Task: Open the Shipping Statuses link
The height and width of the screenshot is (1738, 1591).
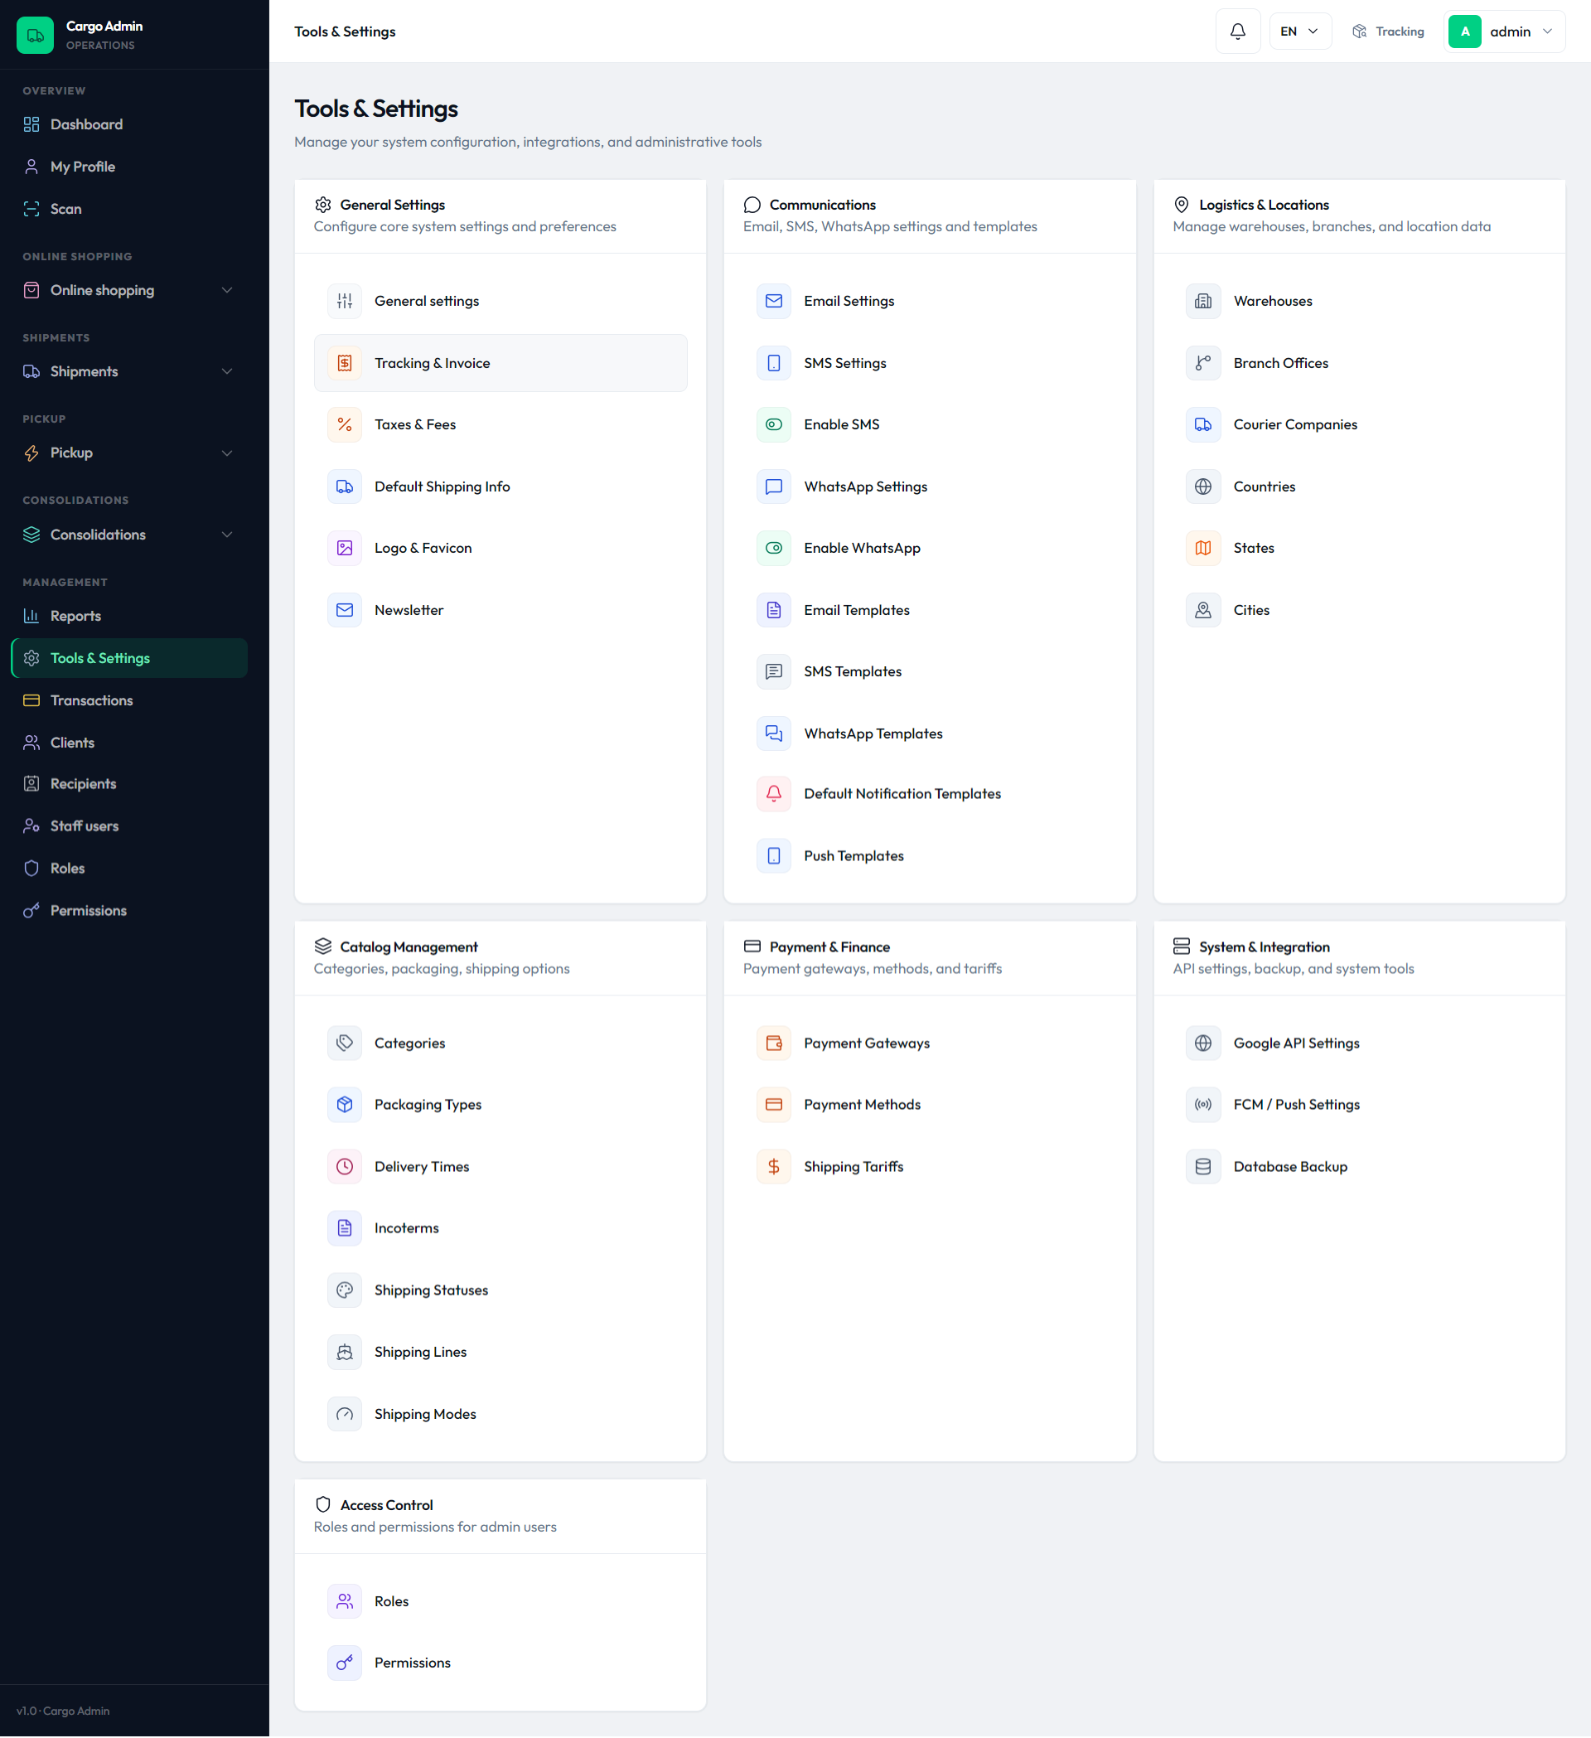Action: click(x=500, y=1291)
